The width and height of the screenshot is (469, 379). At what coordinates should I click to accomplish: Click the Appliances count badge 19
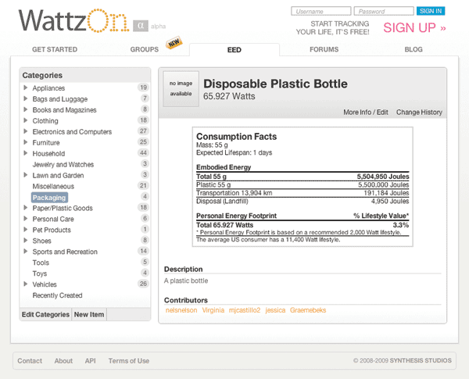point(143,88)
